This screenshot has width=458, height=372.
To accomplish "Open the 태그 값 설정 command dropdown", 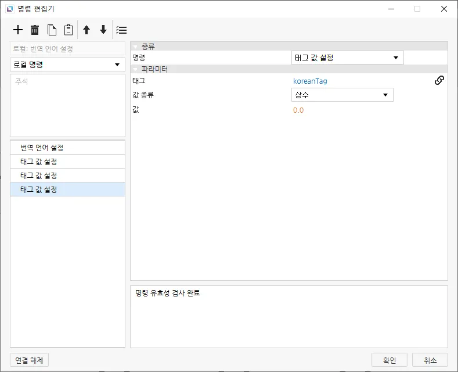I will tap(347, 58).
